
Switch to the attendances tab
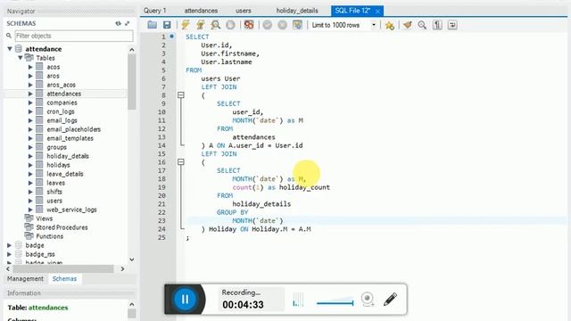[x=201, y=11]
